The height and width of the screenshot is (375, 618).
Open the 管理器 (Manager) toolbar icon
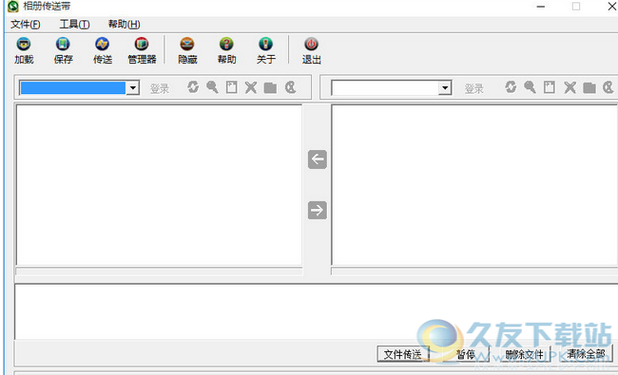(x=142, y=50)
